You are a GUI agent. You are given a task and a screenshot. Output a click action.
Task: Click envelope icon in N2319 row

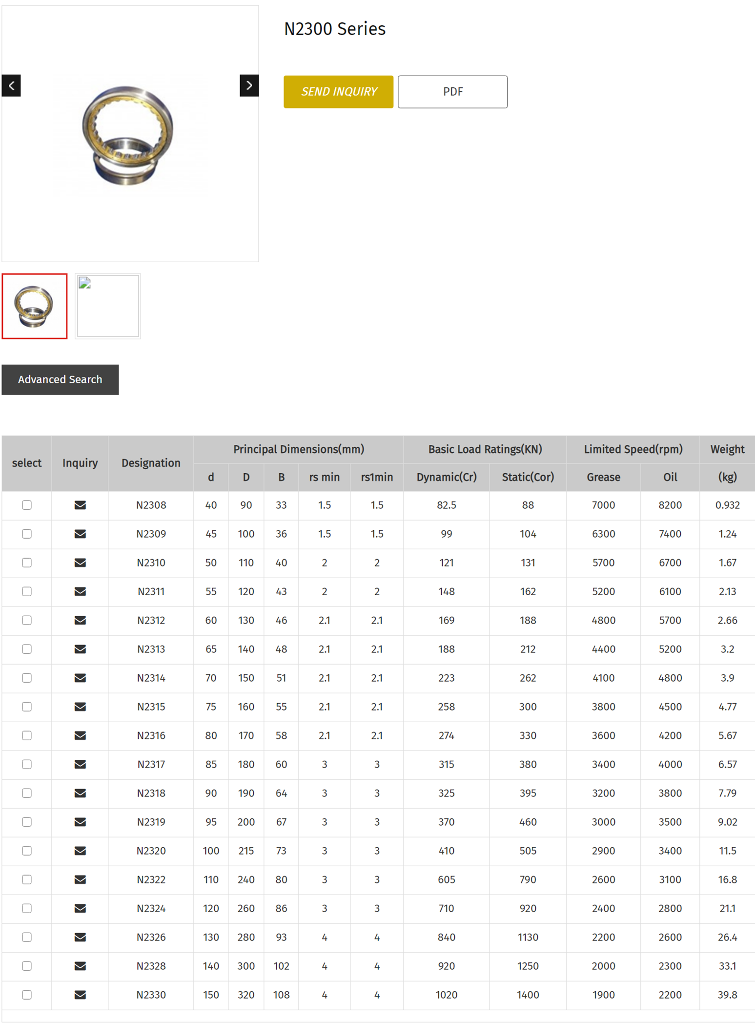80,822
